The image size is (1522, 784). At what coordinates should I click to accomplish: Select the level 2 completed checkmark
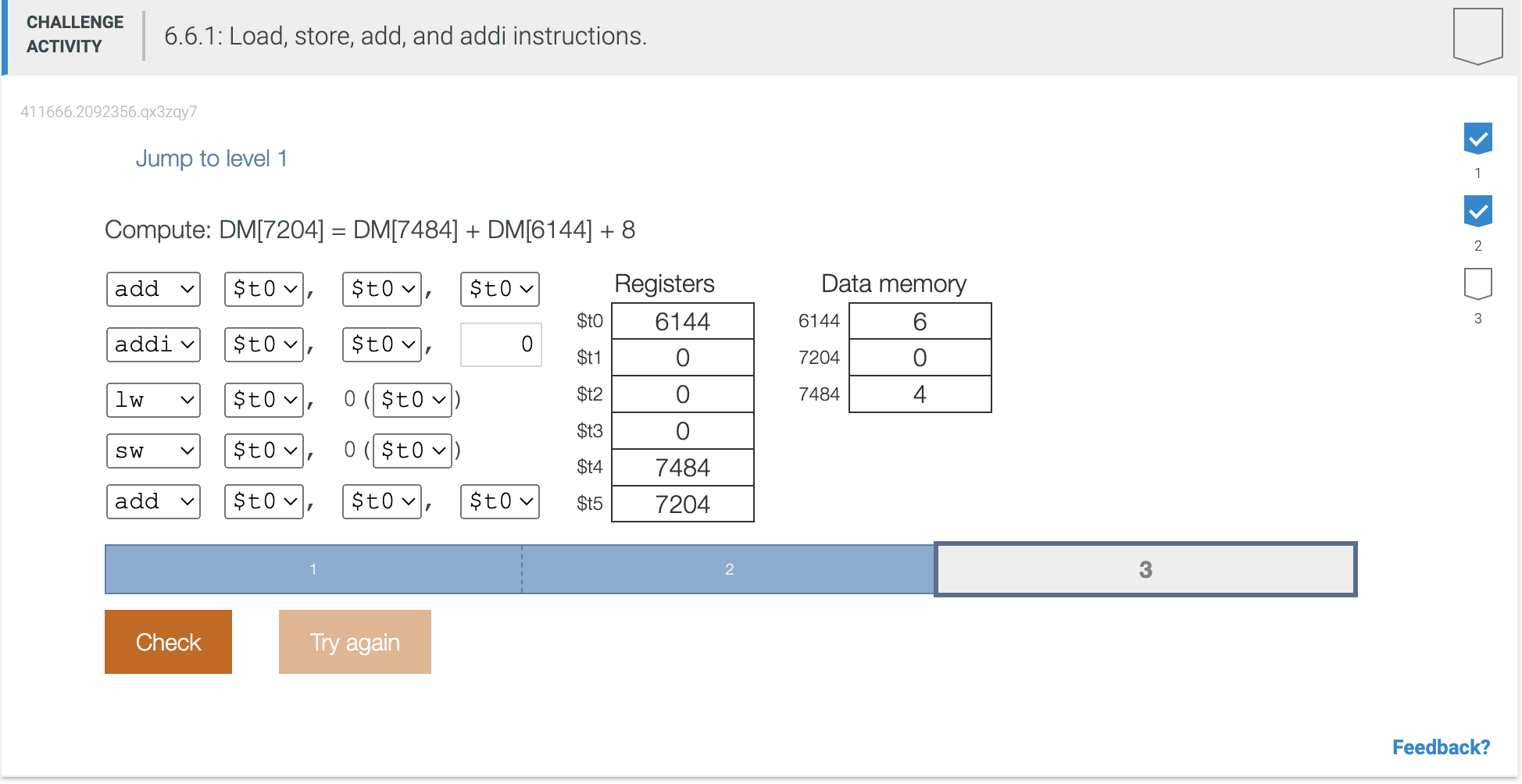point(1477,211)
